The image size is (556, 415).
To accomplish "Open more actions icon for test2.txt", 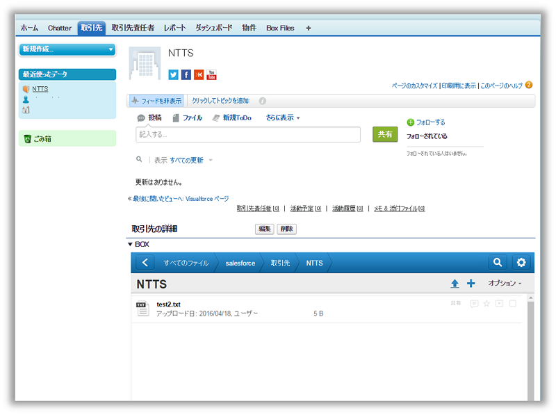I will 499,304.
